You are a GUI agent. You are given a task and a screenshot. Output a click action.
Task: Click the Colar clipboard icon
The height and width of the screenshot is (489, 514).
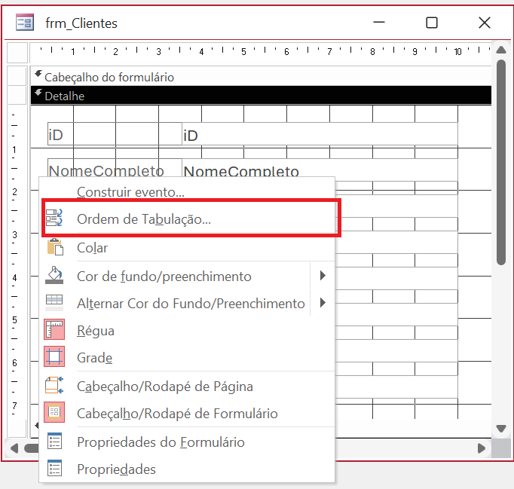[x=55, y=248]
